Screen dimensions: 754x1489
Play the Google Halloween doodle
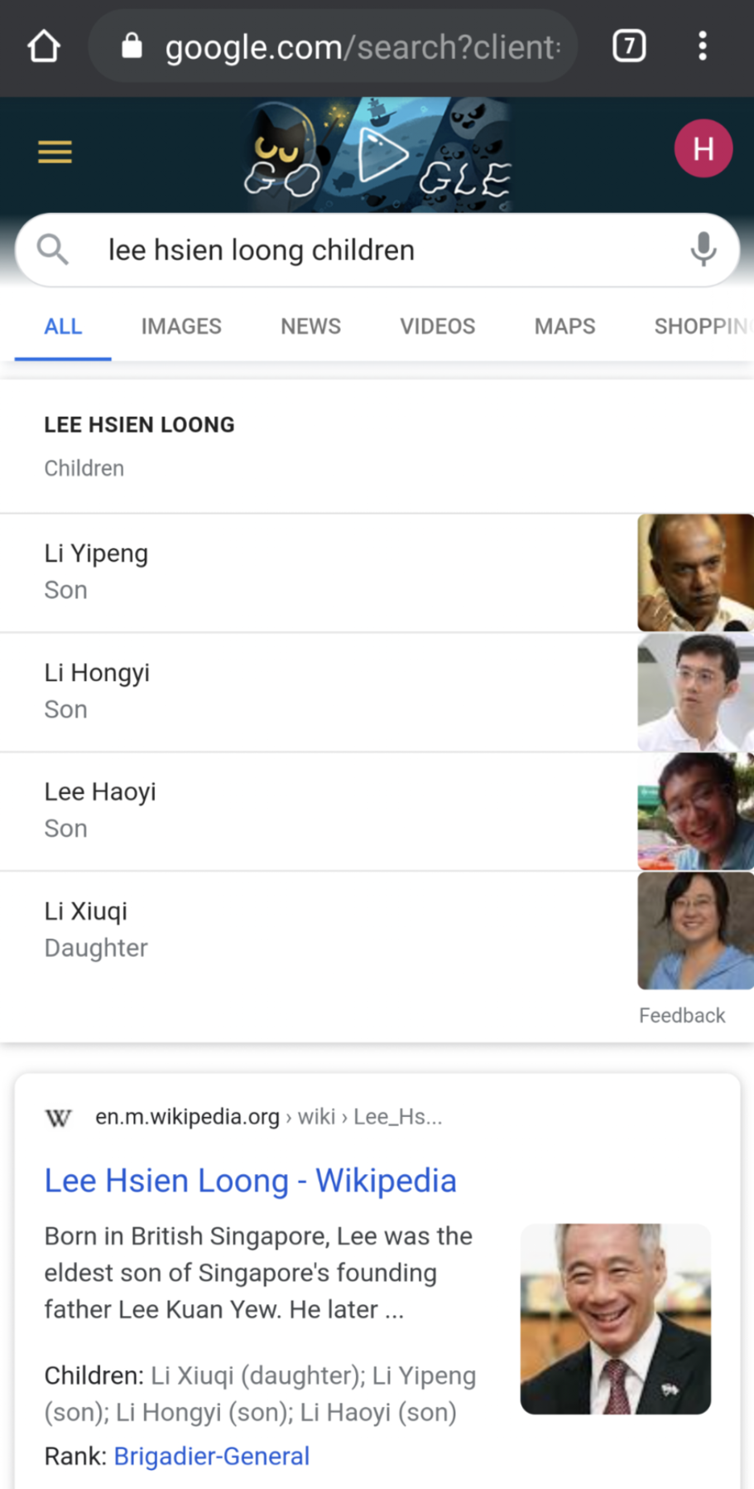point(381,155)
